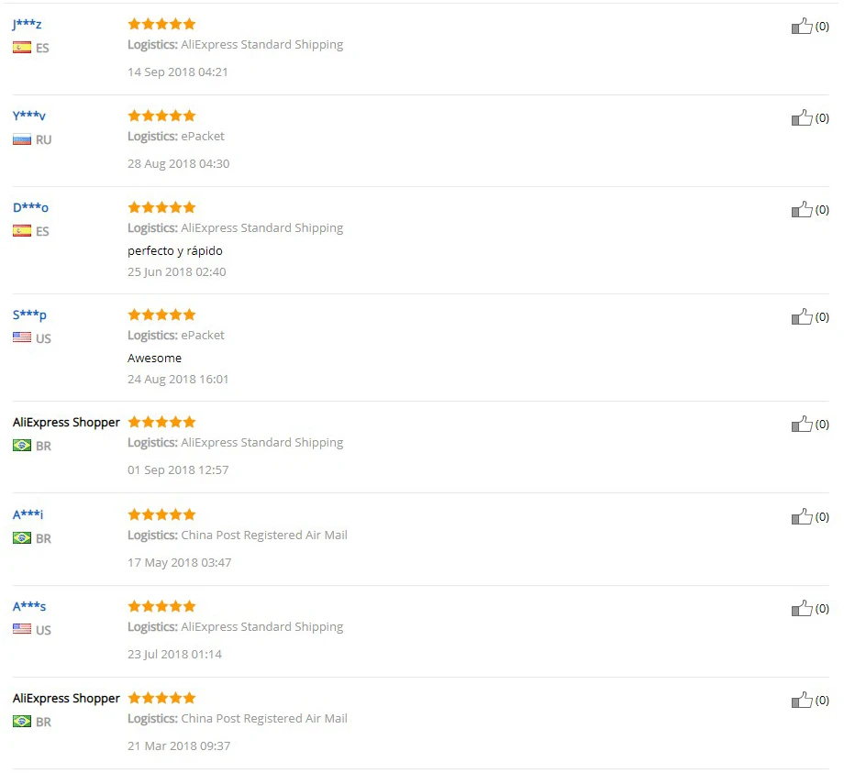Open reviewer Y***v's profile link
Viewport: 844px width, 773px height.
point(29,116)
